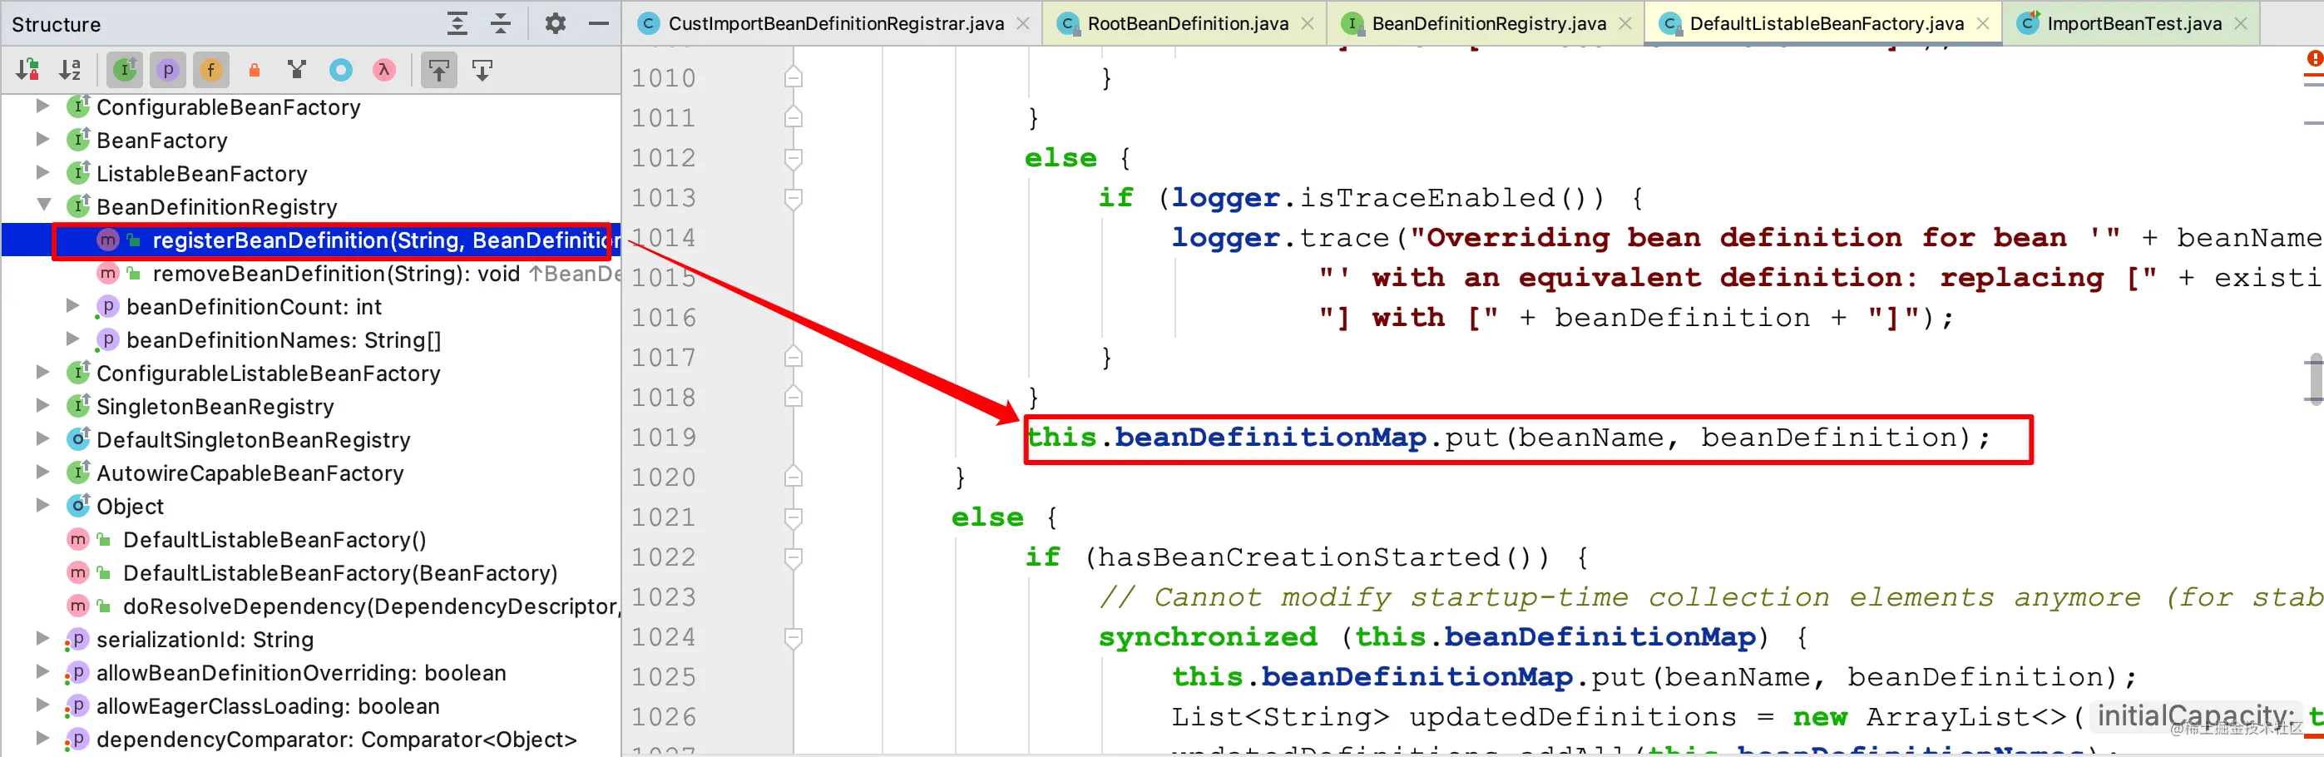Image resolution: width=2324 pixels, height=757 pixels.
Task: Click line number 1019 in gutter
Action: pos(664,438)
